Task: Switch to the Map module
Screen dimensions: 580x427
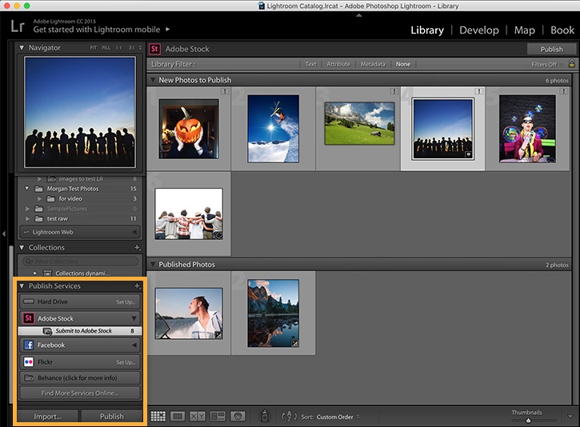Action: coord(524,30)
